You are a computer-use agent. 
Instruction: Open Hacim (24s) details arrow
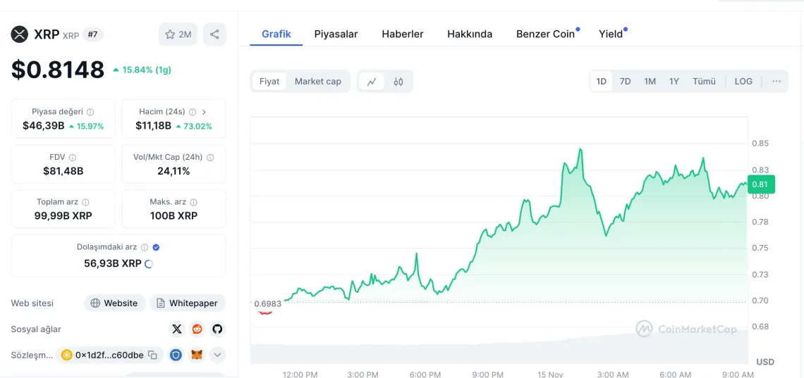click(x=204, y=111)
